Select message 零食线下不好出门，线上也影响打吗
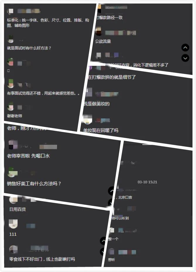Screen dimensions: 196x272 pos(42,259)
